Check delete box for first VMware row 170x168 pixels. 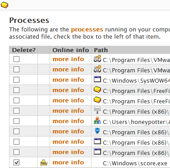pos(16,59)
